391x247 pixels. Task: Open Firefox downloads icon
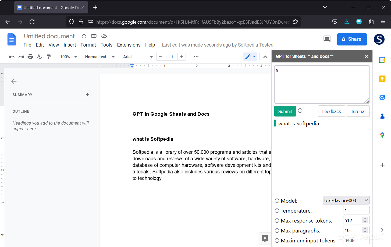pyautogui.click(x=347, y=22)
